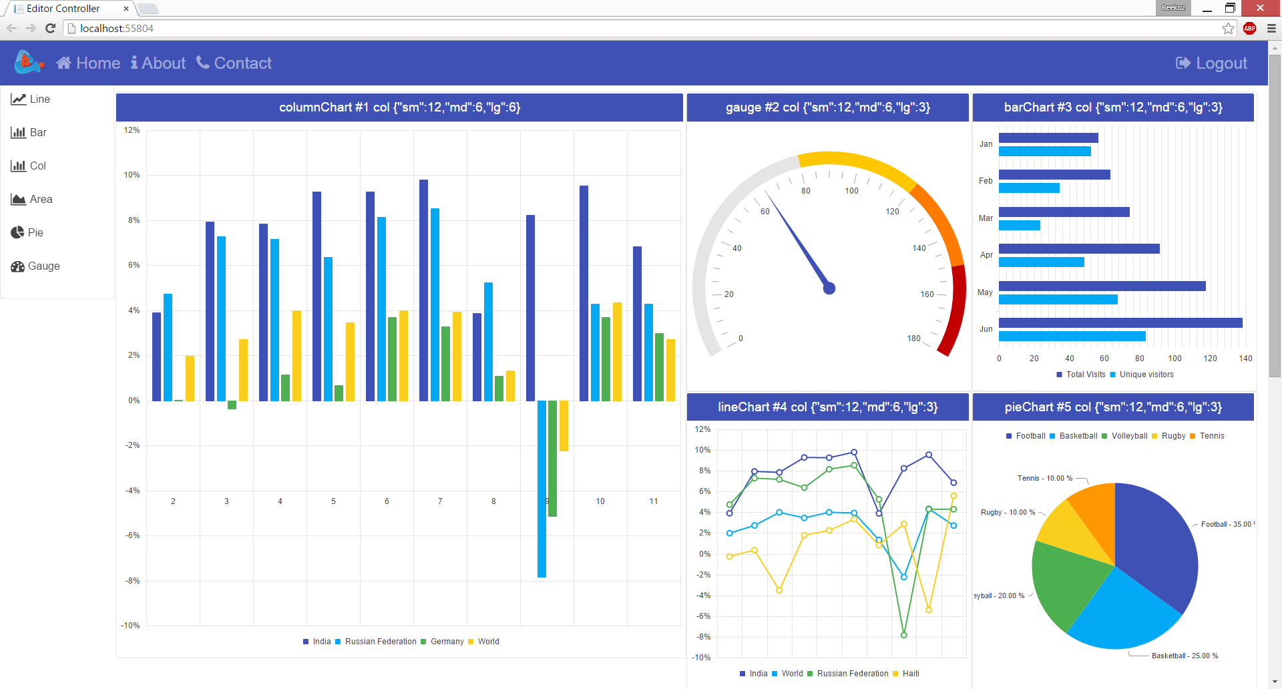The height and width of the screenshot is (689, 1282).
Task: Open the About navigation link
Action: coord(158,63)
